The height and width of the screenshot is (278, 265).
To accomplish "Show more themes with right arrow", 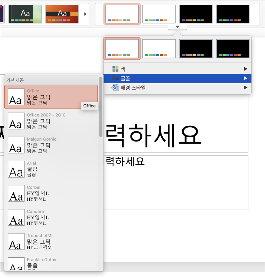I will point(85,14).
